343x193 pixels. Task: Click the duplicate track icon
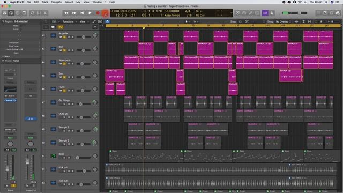tap(53, 27)
